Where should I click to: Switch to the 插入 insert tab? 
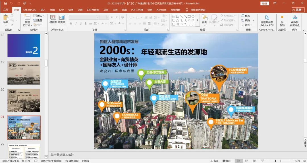[43, 10]
